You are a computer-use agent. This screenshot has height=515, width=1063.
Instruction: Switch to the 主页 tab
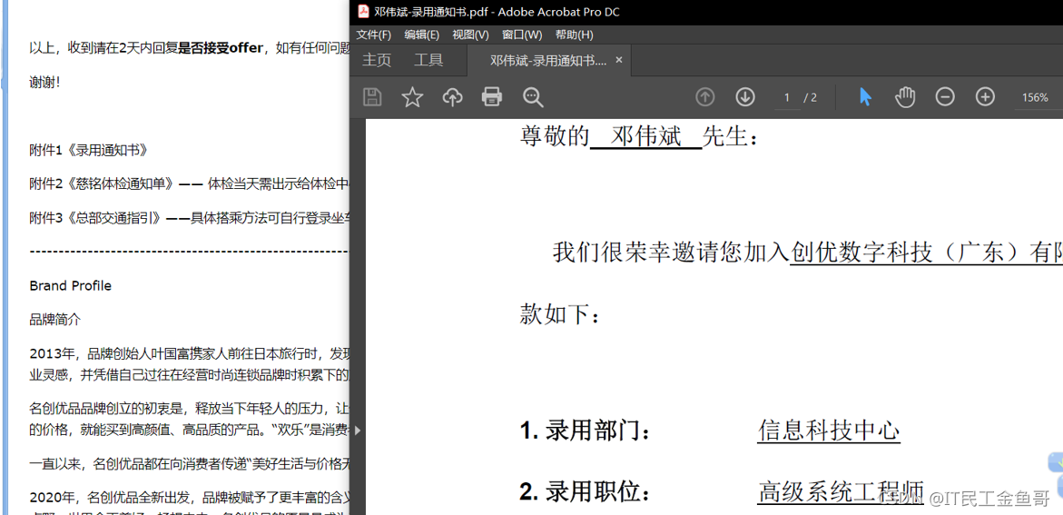point(376,60)
